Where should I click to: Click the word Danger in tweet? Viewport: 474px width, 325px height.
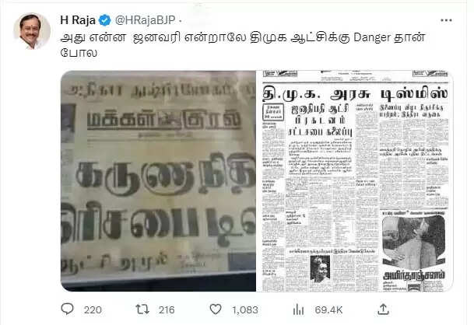372,38
